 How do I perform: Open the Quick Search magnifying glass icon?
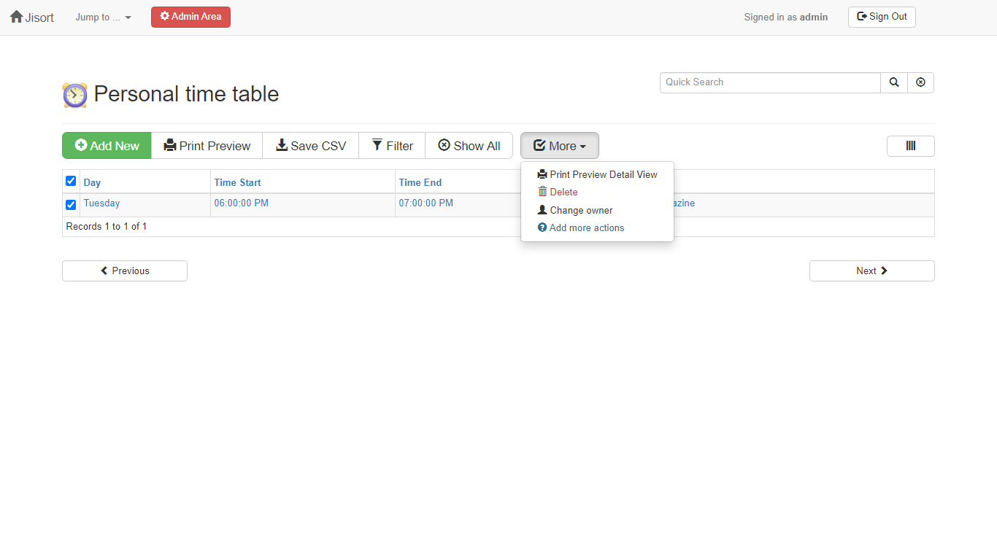(893, 82)
